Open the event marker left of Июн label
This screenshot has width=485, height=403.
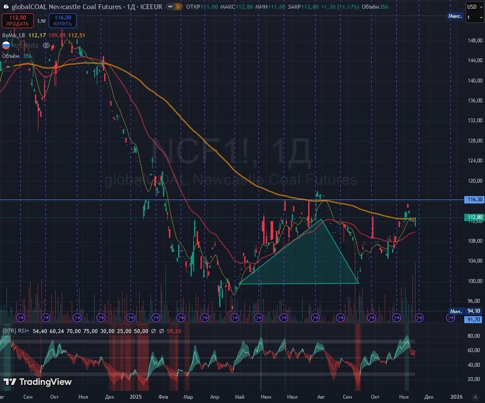[x=258, y=317]
